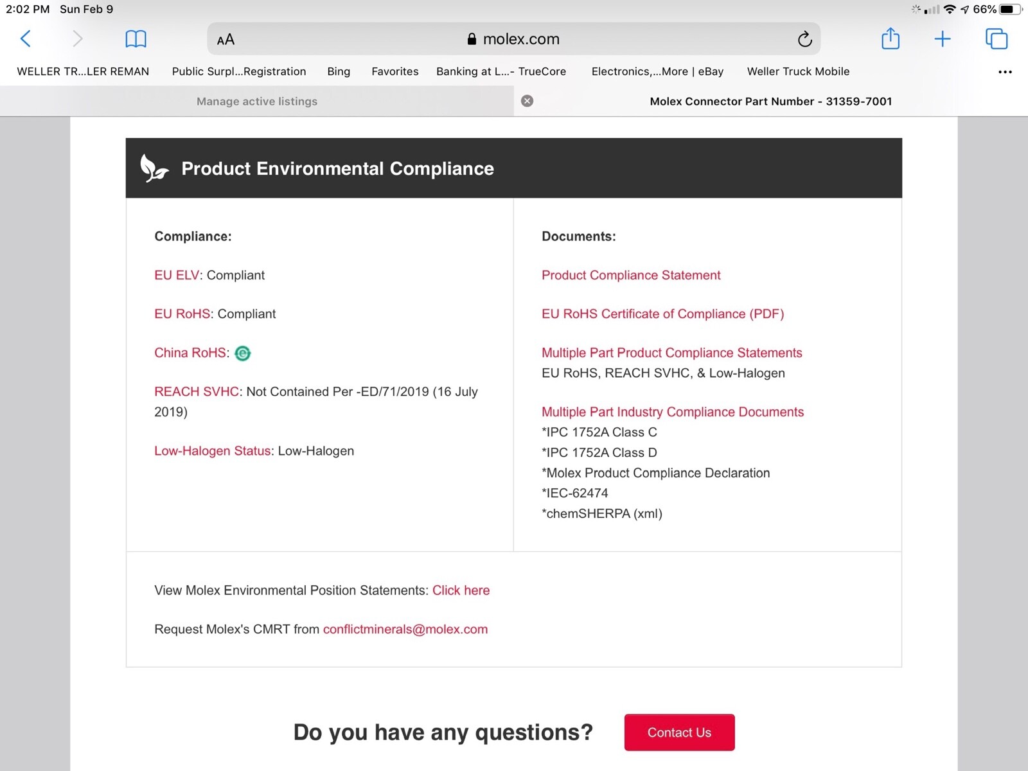Email conflictminerals@molex.com link
1028x771 pixels.
405,630
